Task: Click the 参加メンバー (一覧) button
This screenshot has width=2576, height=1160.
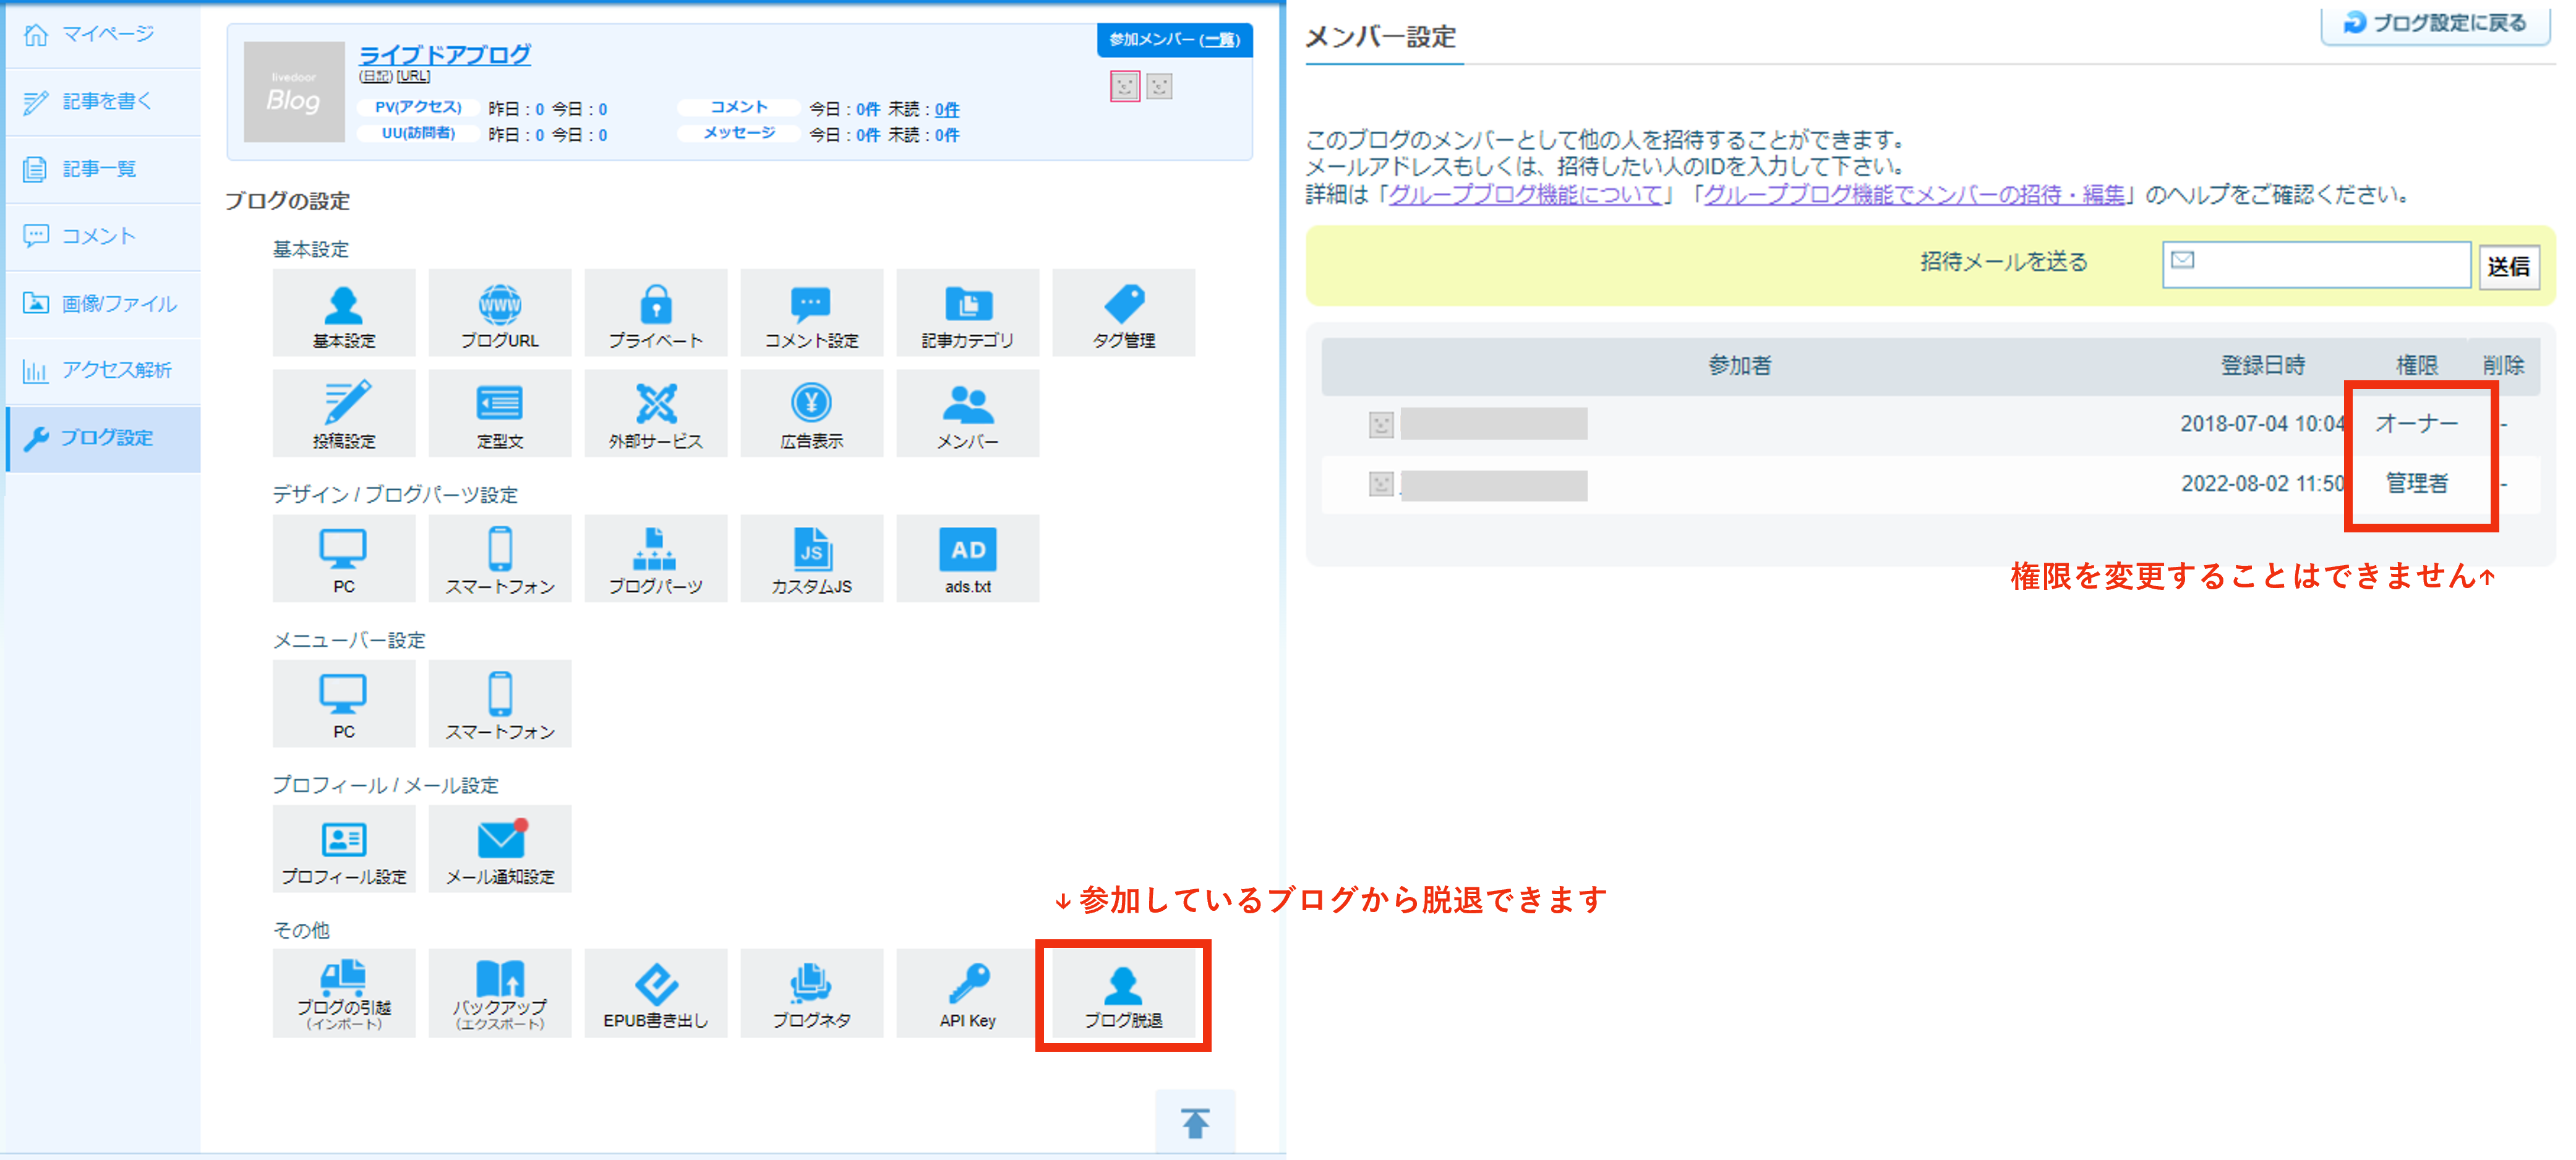Action: pyautogui.click(x=1174, y=40)
